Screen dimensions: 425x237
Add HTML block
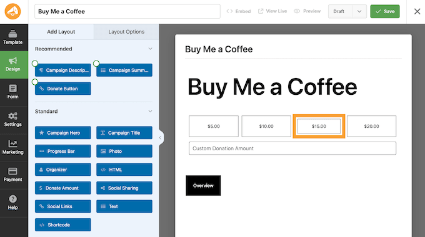click(124, 170)
